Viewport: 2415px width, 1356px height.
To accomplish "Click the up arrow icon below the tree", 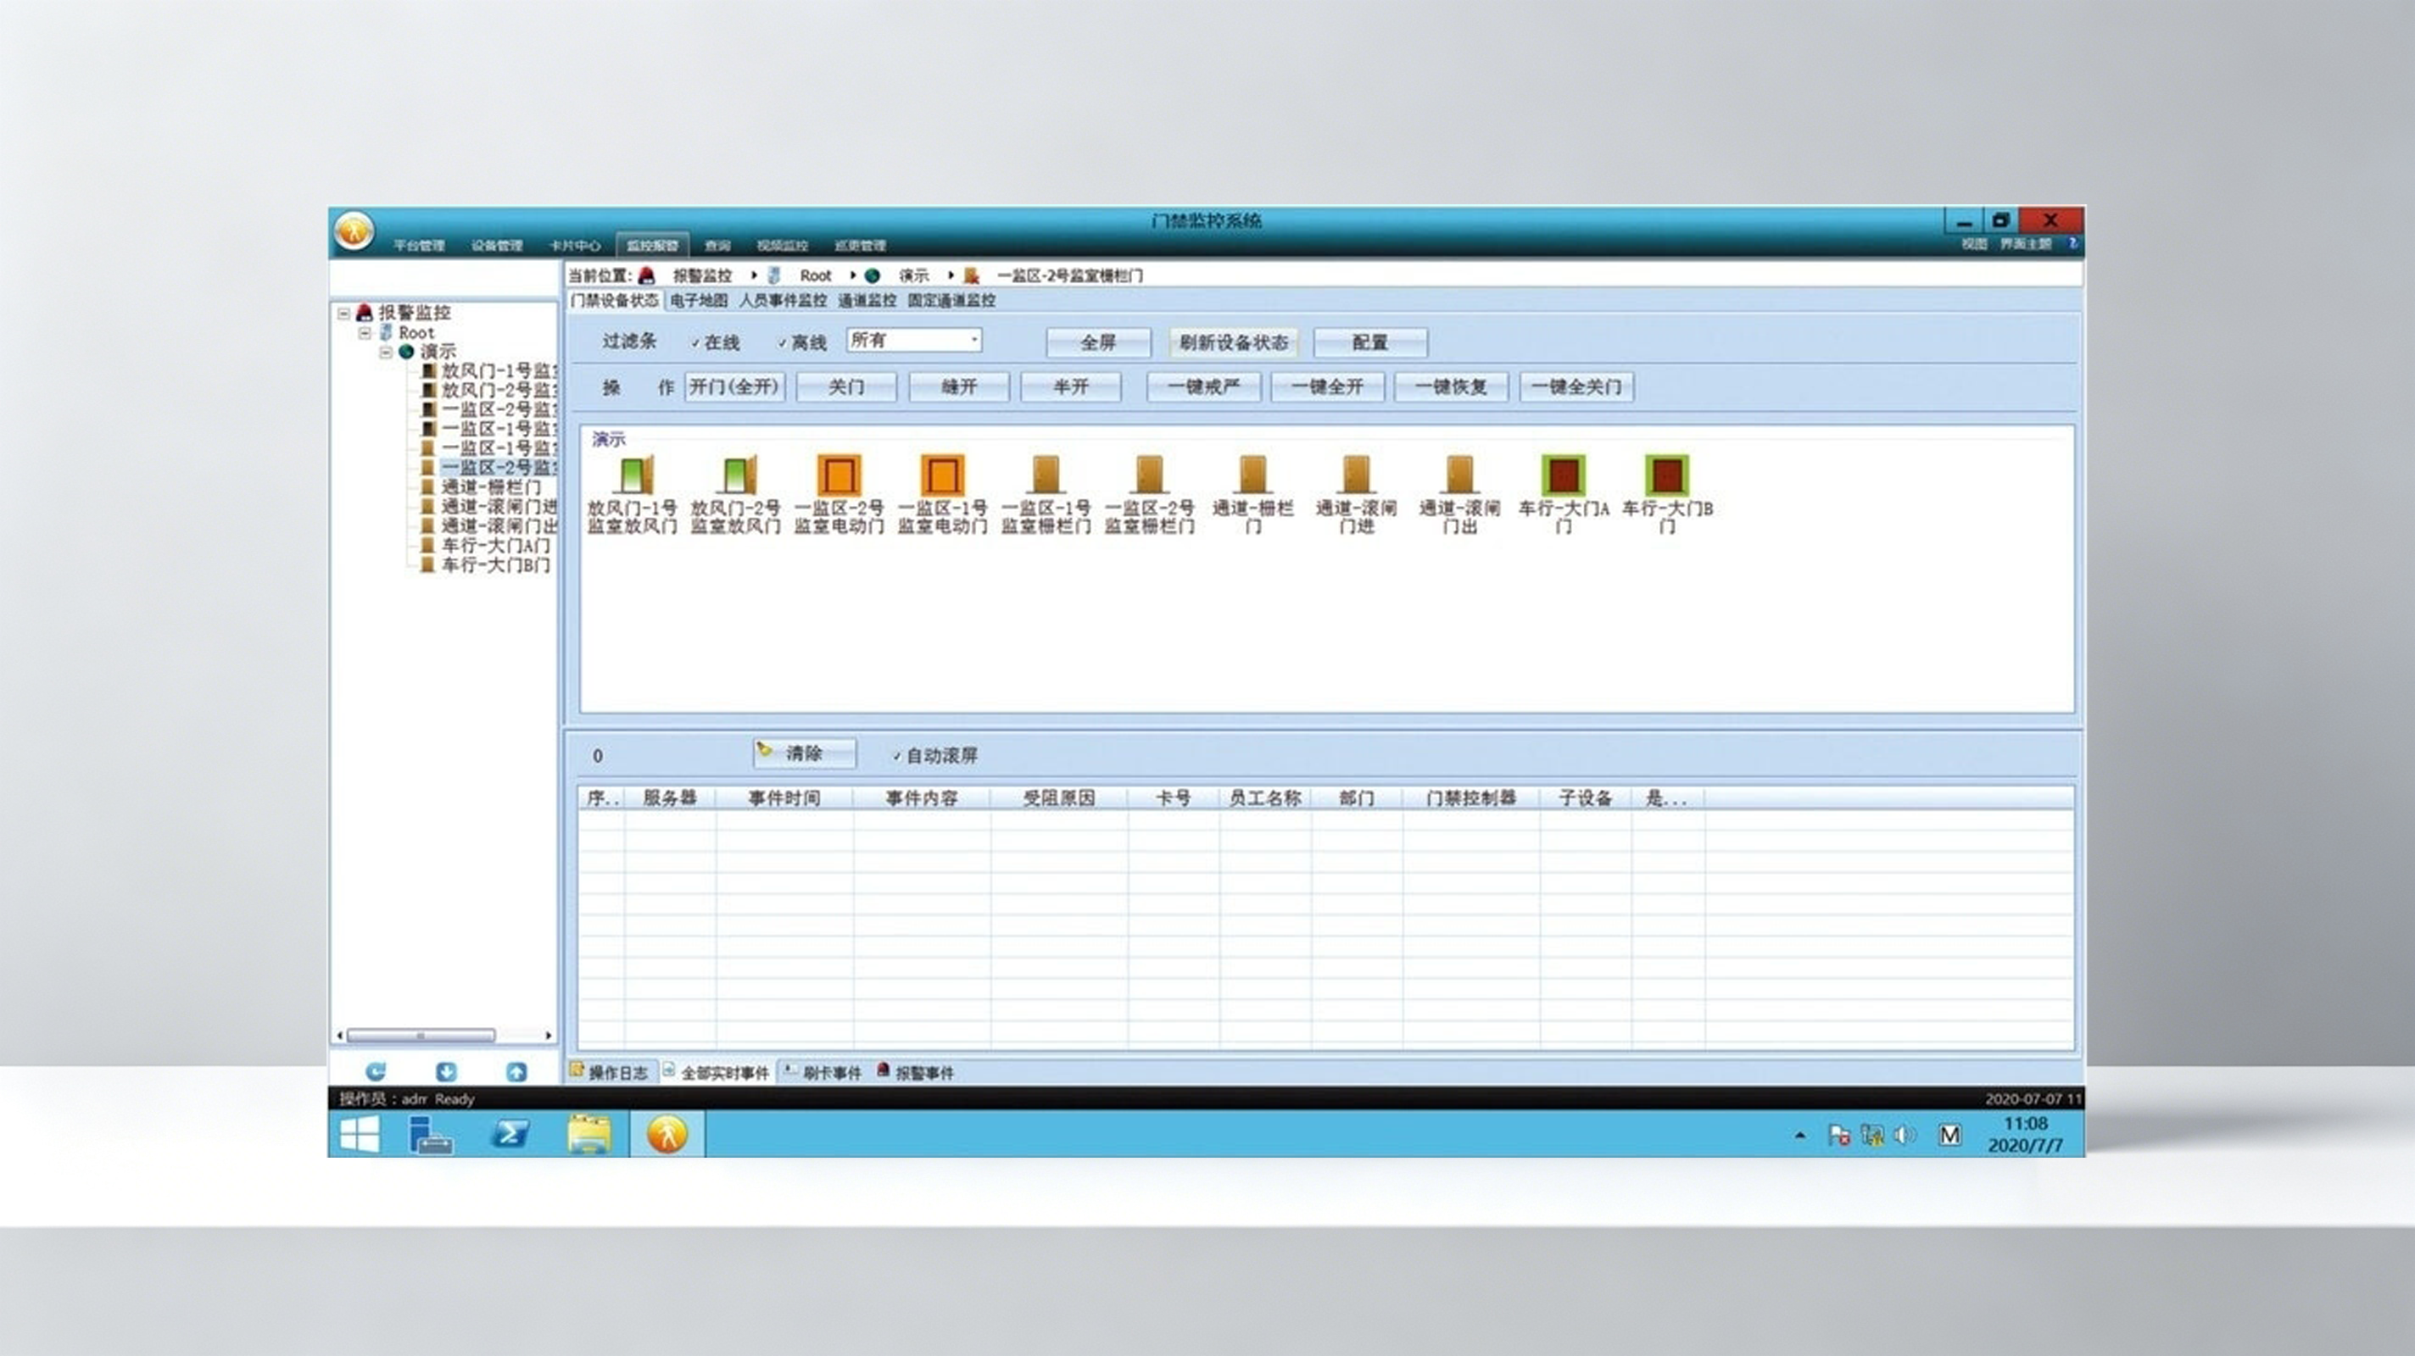I will click(x=516, y=1071).
